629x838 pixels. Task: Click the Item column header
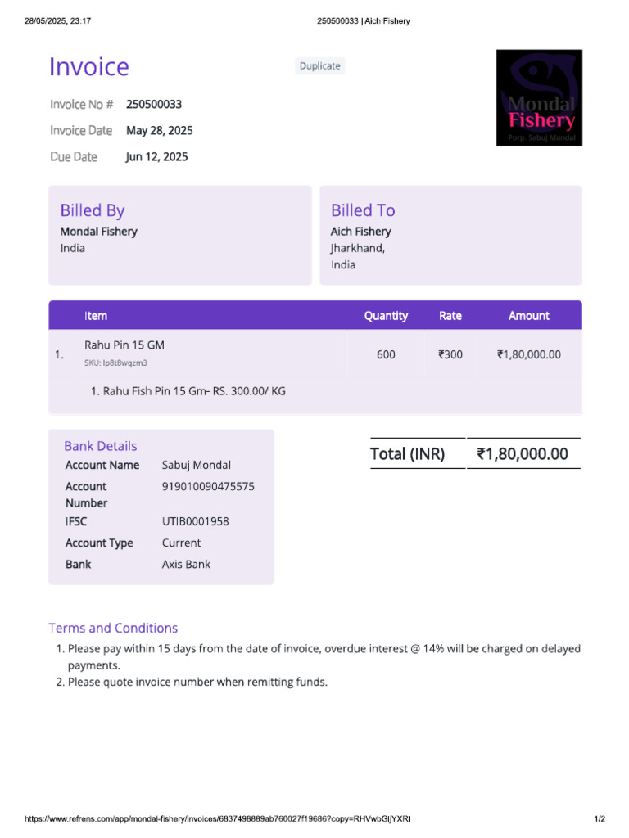click(x=96, y=316)
